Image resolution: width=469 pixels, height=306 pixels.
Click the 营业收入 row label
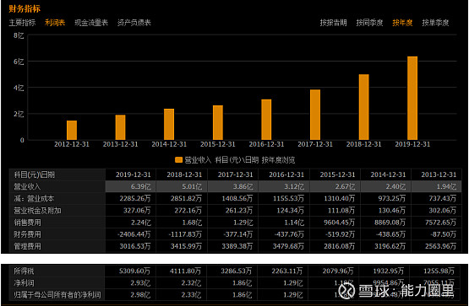click(27, 186)
